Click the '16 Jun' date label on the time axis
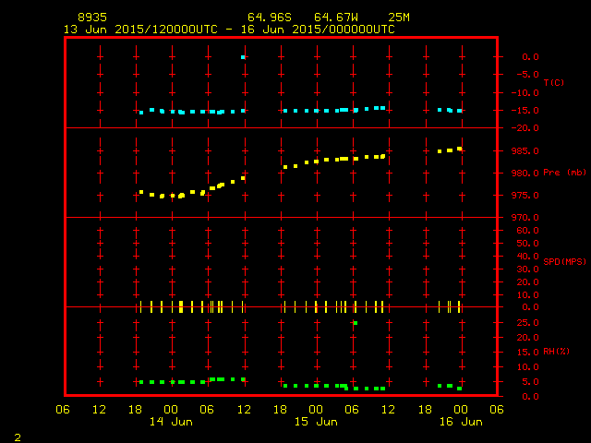The width and height of the screenshot is (591, 443). click(461, 422)
